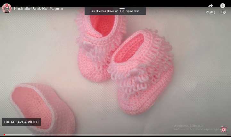
Task: Dismiss the fullscreen exit notification toast
Action: click(115, 11)
